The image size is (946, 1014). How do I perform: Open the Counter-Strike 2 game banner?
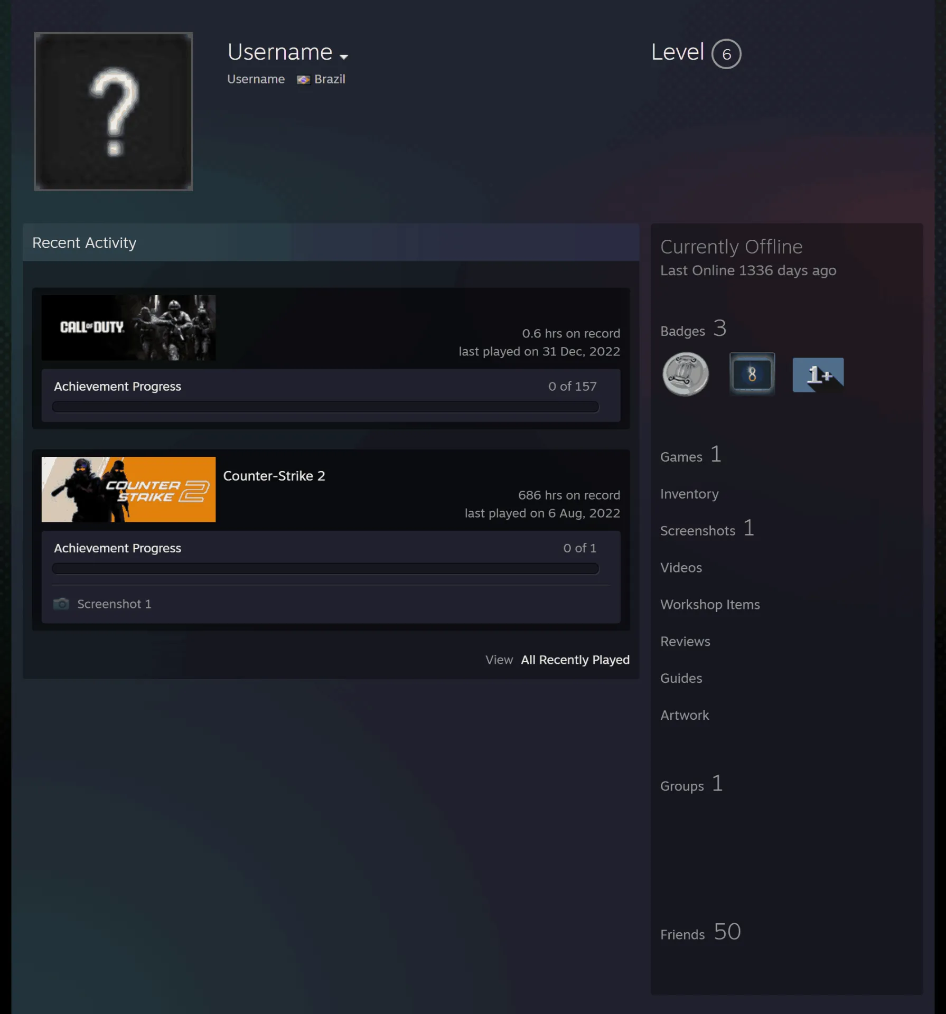[128, 490]
